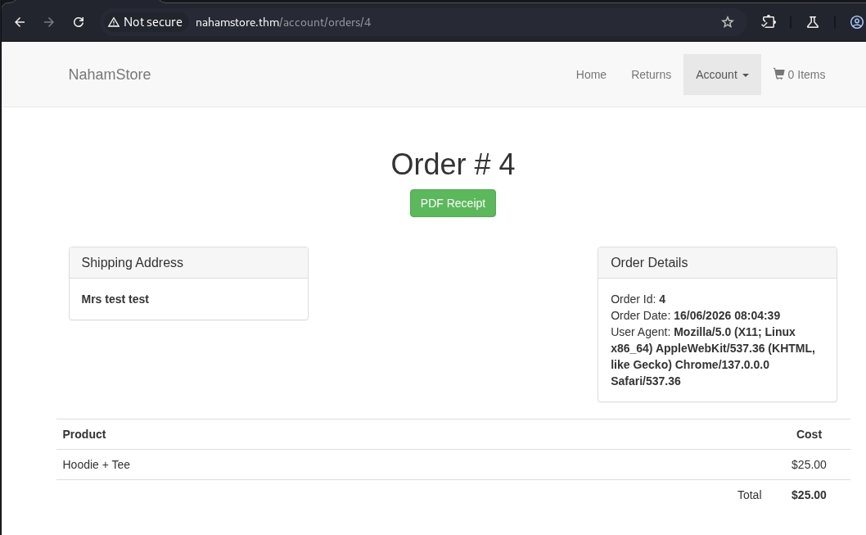Click the address bar URL nahamstore.thm/account/orders/4
The width and height of the screenshot is (866, 535).
point(282,22)
